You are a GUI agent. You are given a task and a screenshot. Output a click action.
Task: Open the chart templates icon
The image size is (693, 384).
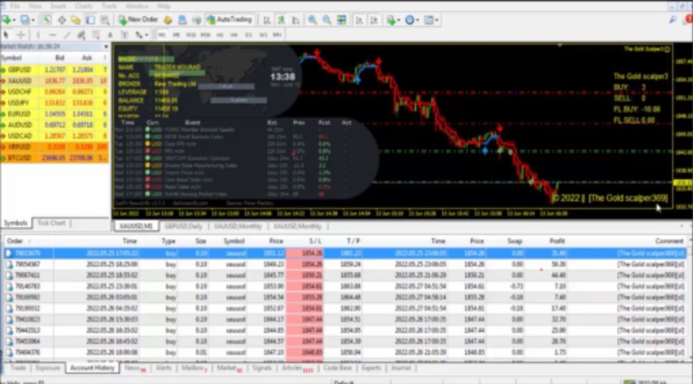pyautogui.click(x=428, y=20)
